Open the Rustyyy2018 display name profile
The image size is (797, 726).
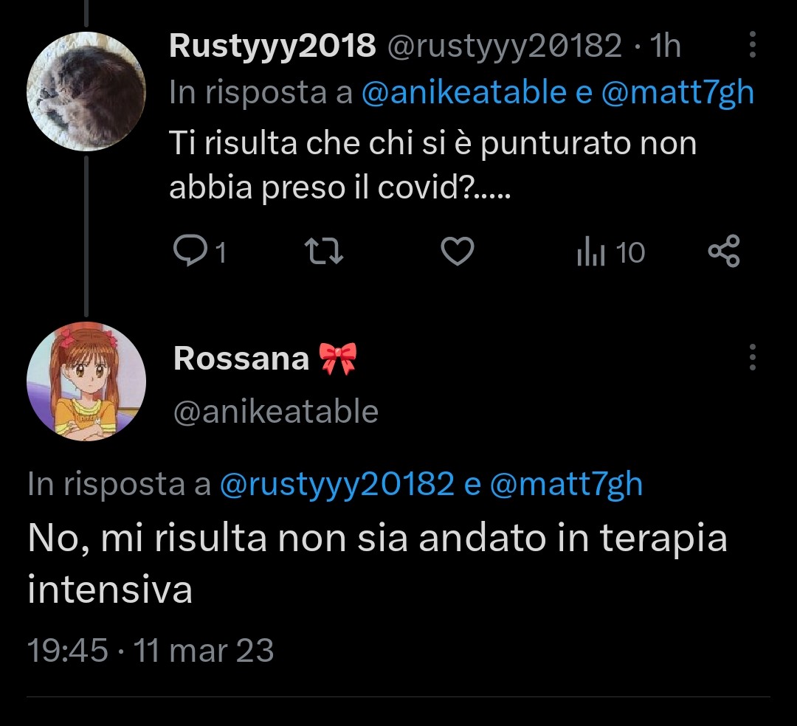[272, 46]
